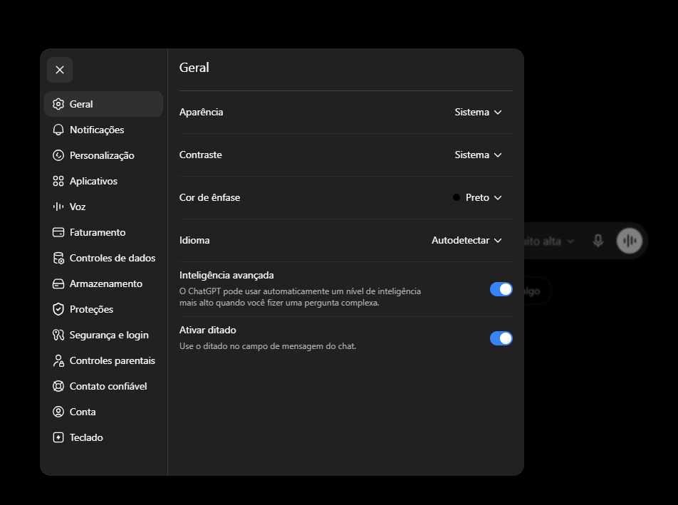Open the Aparência Sistema dropdown

point(479,112)
